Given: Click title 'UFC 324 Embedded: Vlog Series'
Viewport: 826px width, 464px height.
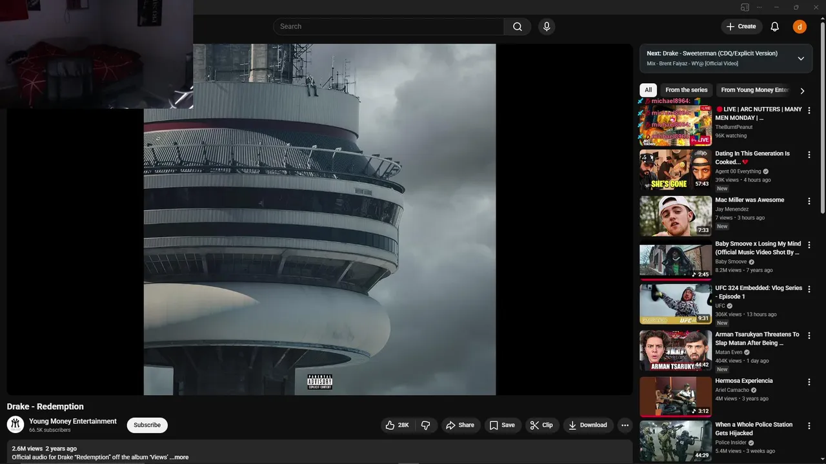Looking at the screenshot, I should click(x=759, y=293).
